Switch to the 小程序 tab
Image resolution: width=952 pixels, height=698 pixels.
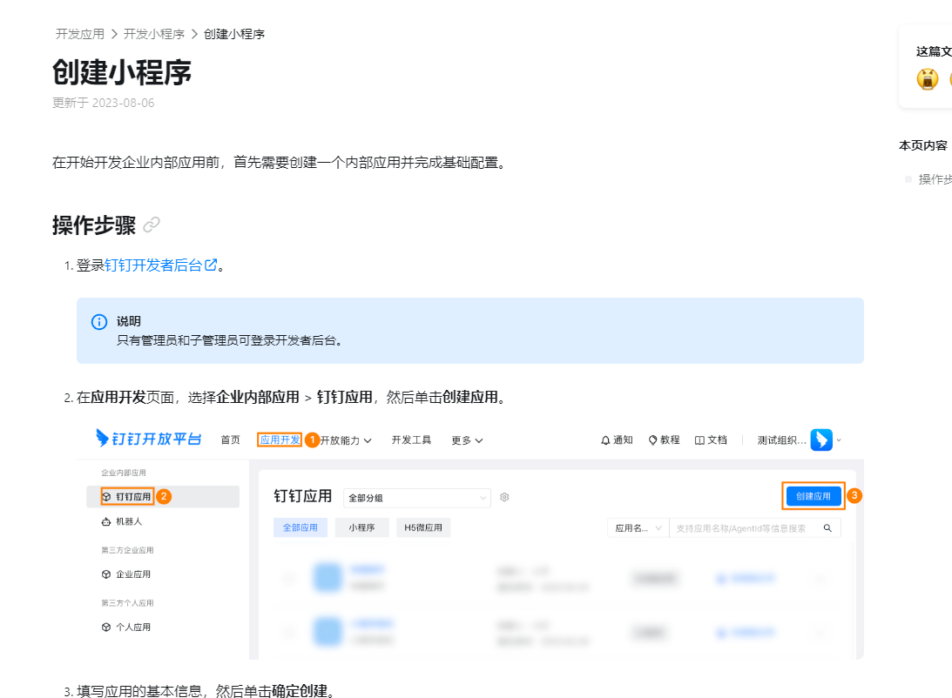pos(361,527)
